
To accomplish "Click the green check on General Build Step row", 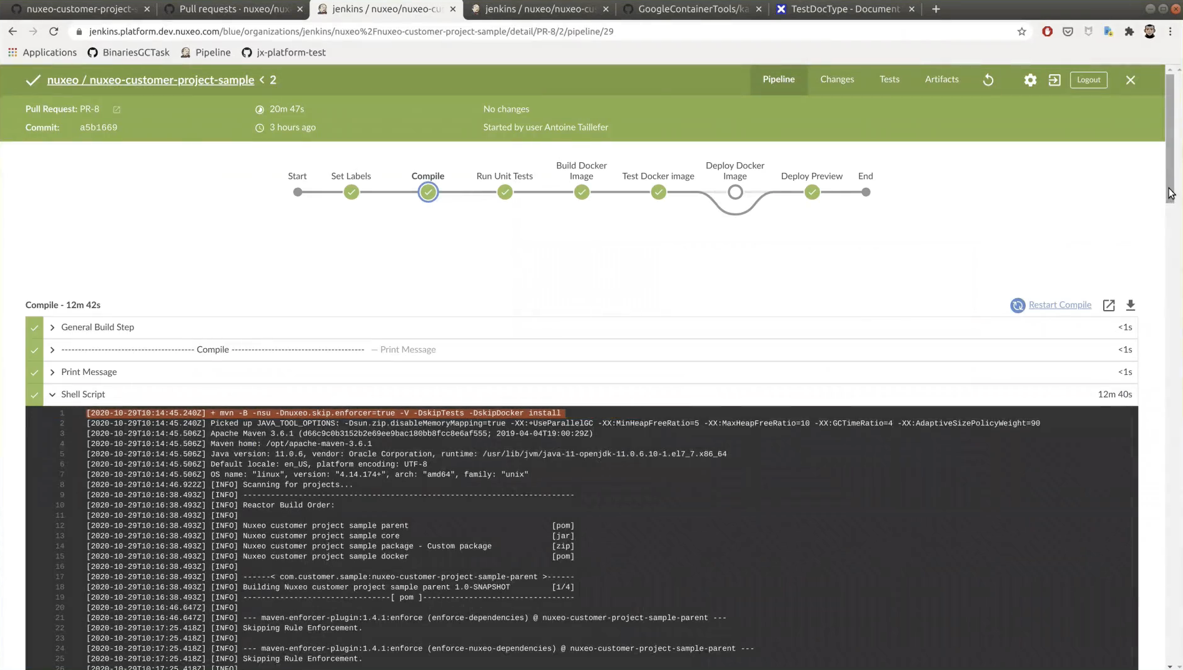I will (x=34, y=327).
